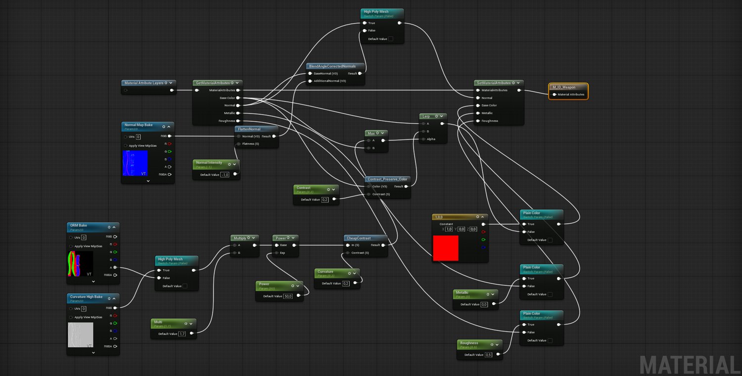Click the RGB output pin on ORM Bake
742x376 pixels.
pyautogui.click(x=115, y=236)
